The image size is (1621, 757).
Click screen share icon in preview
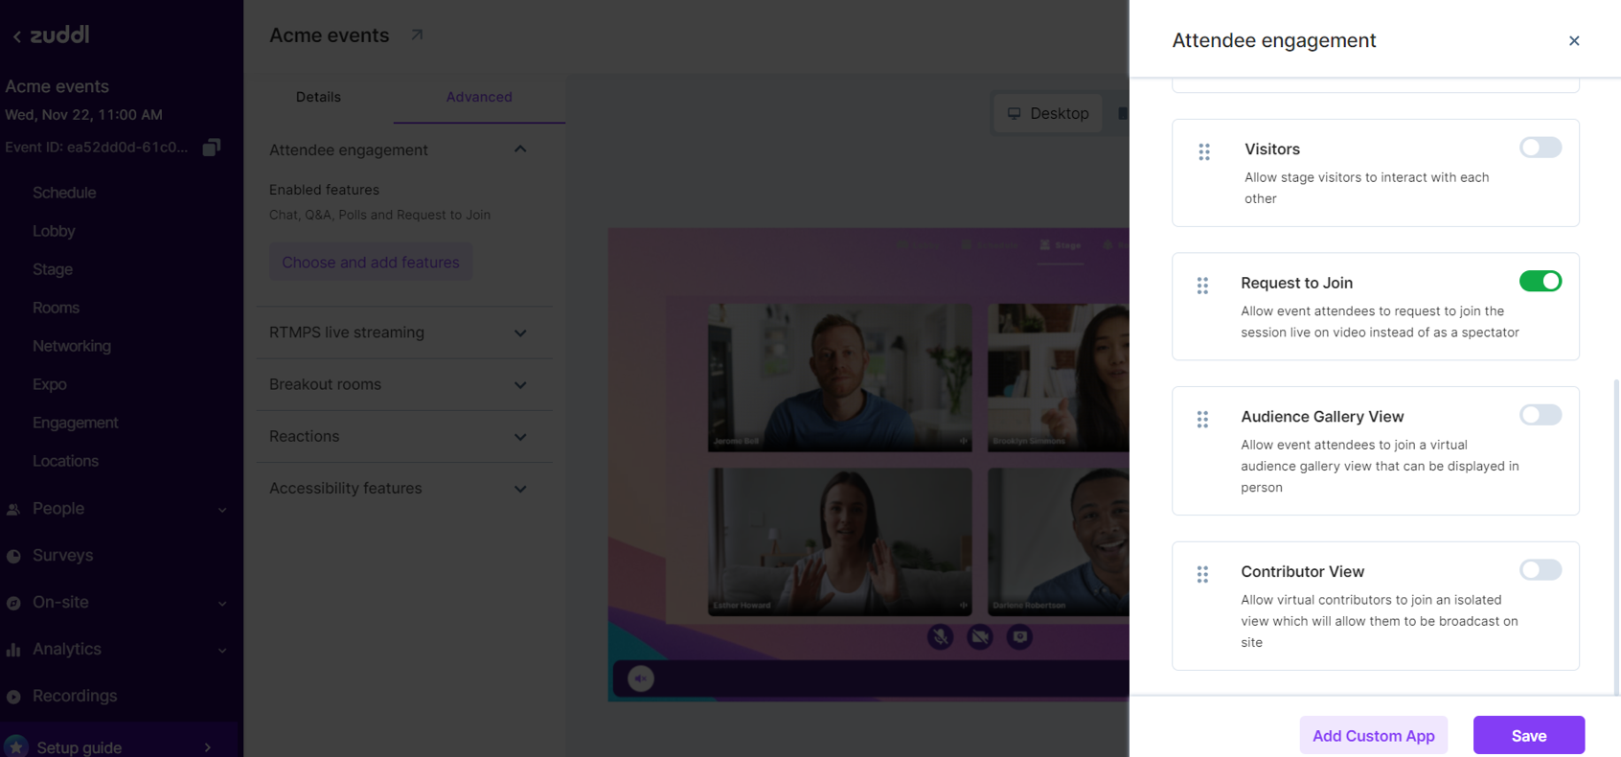click(x=1019, y=636)
